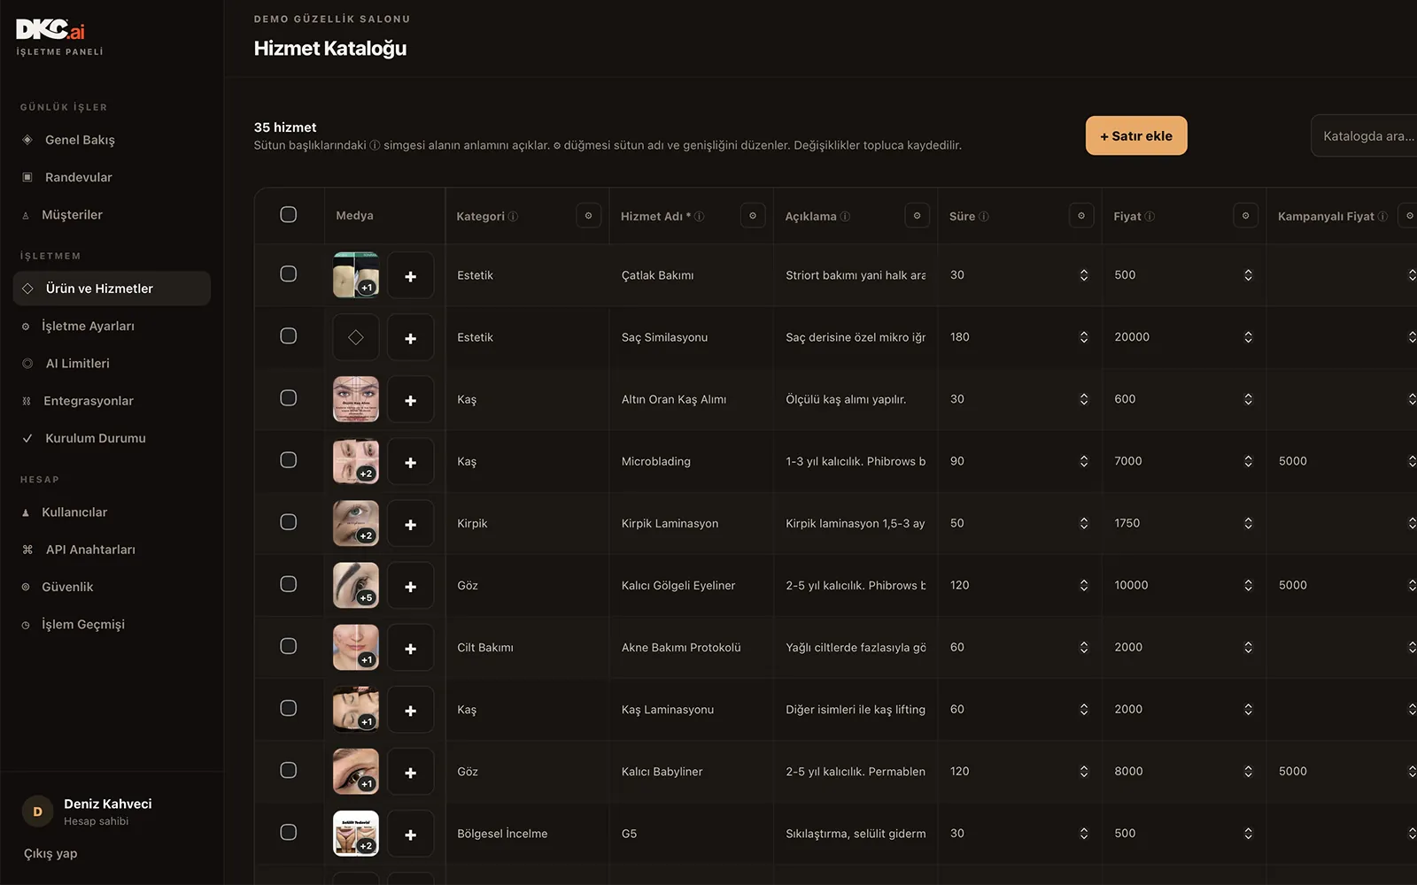
Task: Adjust price stepper for Kirpik Laminasyon
Action: (1248, 523)
